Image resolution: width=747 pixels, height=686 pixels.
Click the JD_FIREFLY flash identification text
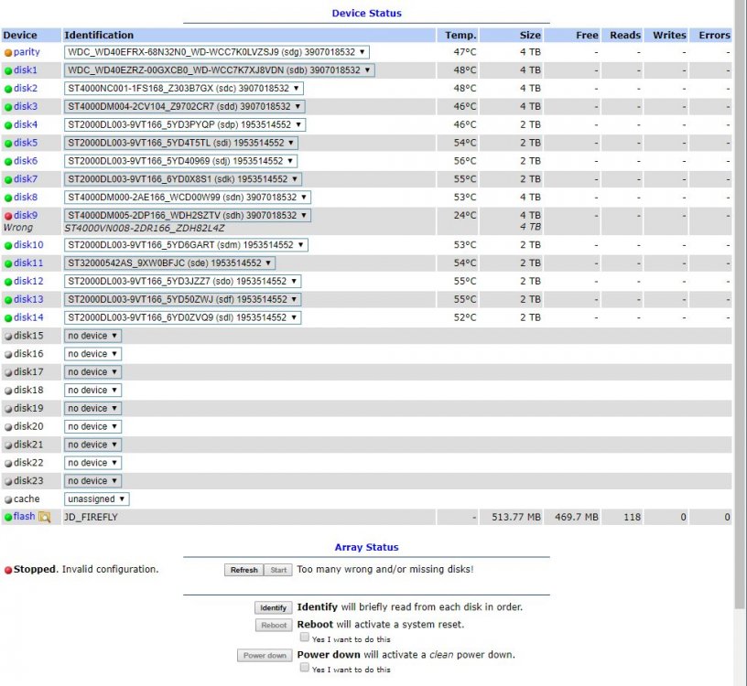91,517
